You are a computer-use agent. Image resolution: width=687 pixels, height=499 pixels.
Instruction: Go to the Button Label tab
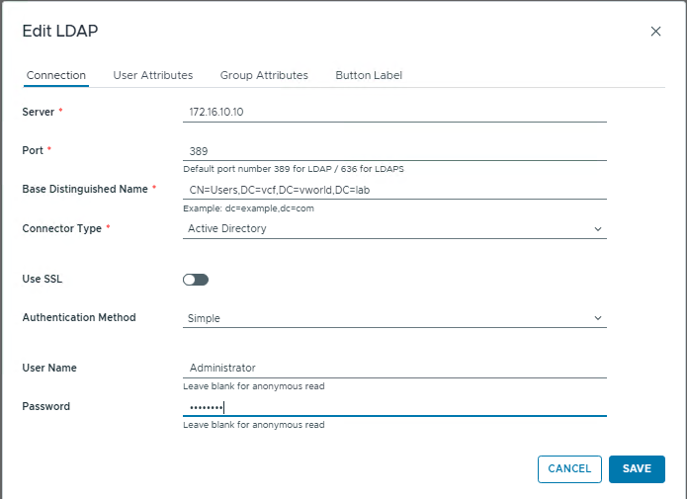(x=368, y=75)
